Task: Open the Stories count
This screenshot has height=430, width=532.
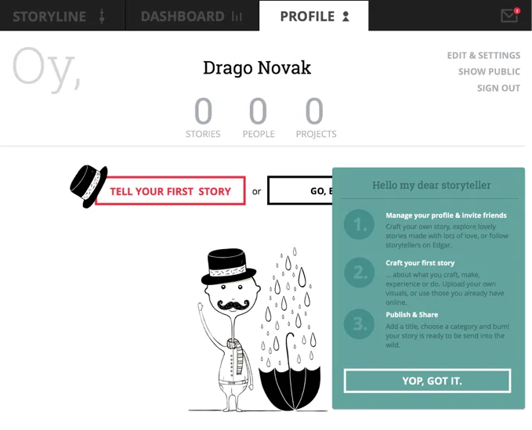Action: click(203, 117)
